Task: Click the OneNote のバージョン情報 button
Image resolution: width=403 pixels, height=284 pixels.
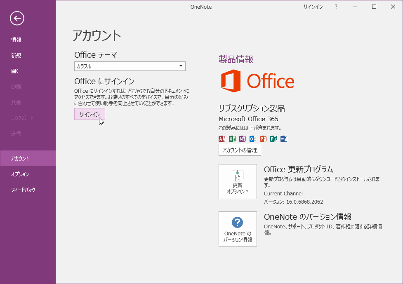Action: click(x=238, y=229)
